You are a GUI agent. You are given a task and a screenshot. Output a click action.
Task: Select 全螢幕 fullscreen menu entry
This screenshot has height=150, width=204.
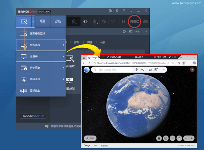(41, 56)
